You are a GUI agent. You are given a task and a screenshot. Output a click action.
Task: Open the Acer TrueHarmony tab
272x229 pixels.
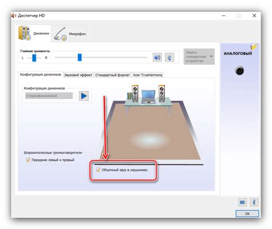pyautogui.click(x=147, y=75)
